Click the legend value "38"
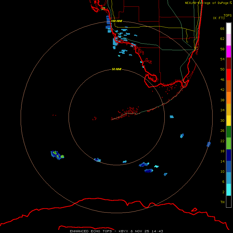 [222, 100]
